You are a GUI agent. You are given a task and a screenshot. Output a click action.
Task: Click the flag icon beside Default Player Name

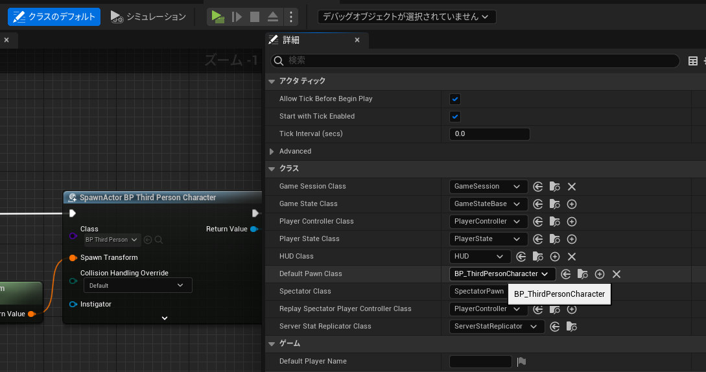coord(522,361)
